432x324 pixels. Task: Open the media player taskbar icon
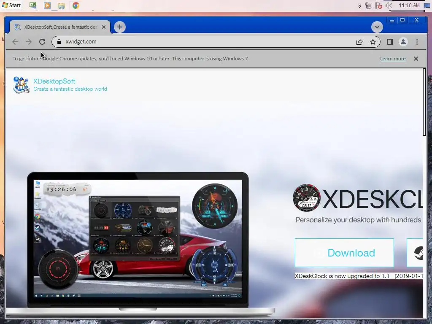(47, 5)
